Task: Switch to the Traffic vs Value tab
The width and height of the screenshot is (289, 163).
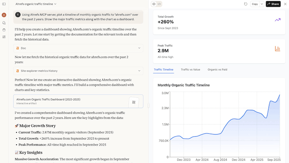Action: point(190,70)
